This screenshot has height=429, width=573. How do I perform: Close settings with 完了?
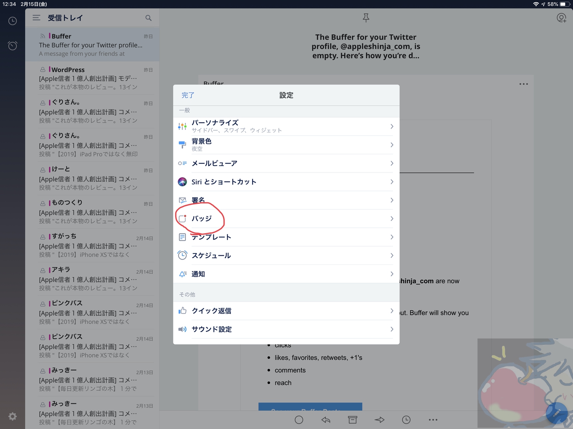[188, 95]
